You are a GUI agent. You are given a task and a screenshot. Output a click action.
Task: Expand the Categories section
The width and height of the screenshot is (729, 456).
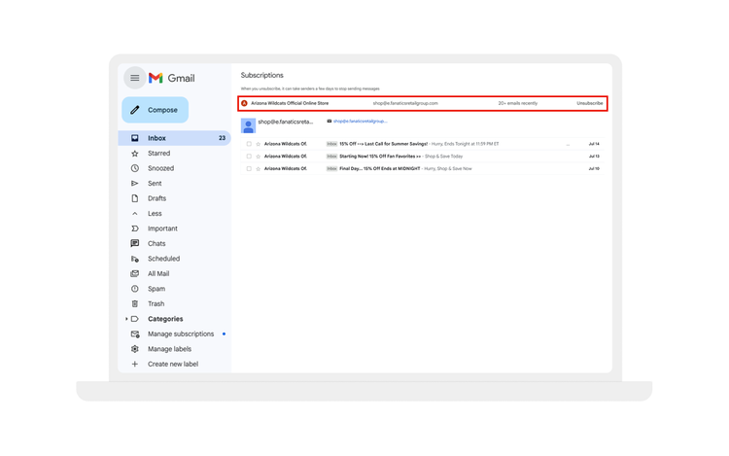(x=126, y=319)
